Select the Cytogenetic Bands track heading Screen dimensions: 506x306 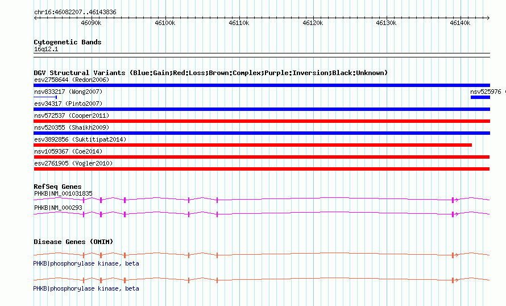pyautogui.click(x=68, y=42)
